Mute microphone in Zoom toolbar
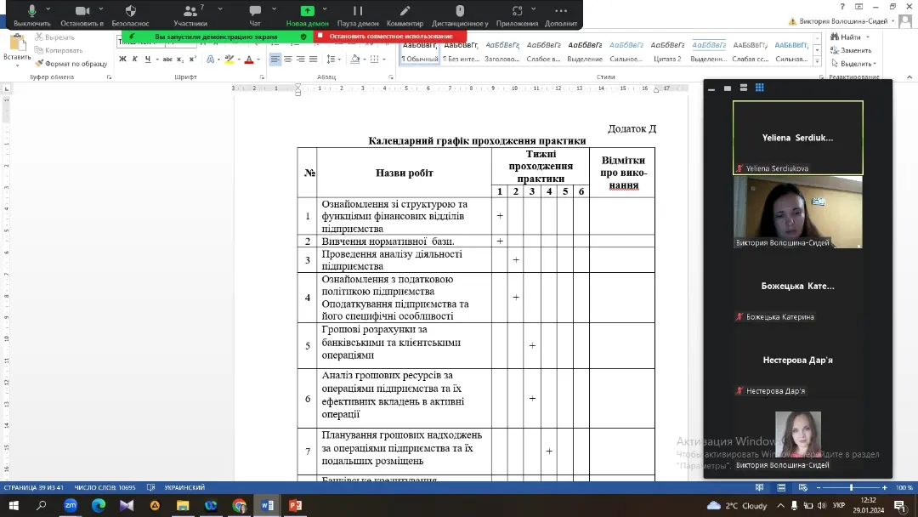 pos(31,12)
